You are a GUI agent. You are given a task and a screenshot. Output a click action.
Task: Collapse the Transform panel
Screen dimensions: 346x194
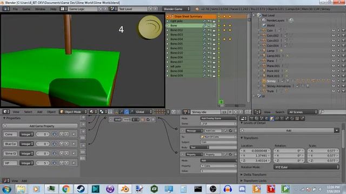(x=242, y=138)
